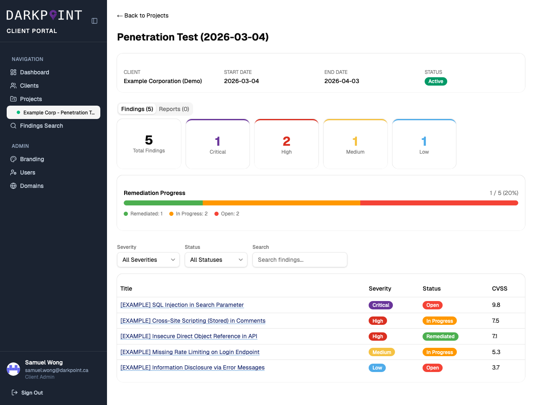535x405 pixels.
Task: Click the Active status badge
Action: (x=436, y=81)
